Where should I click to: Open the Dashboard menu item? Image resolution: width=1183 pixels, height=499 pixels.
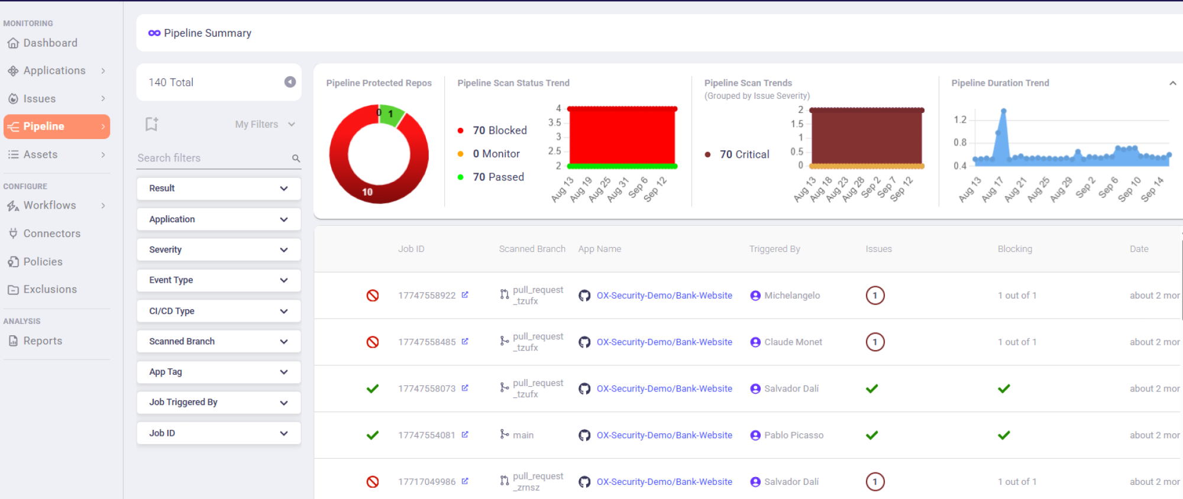pyautogui.click(x=50, y=43)
